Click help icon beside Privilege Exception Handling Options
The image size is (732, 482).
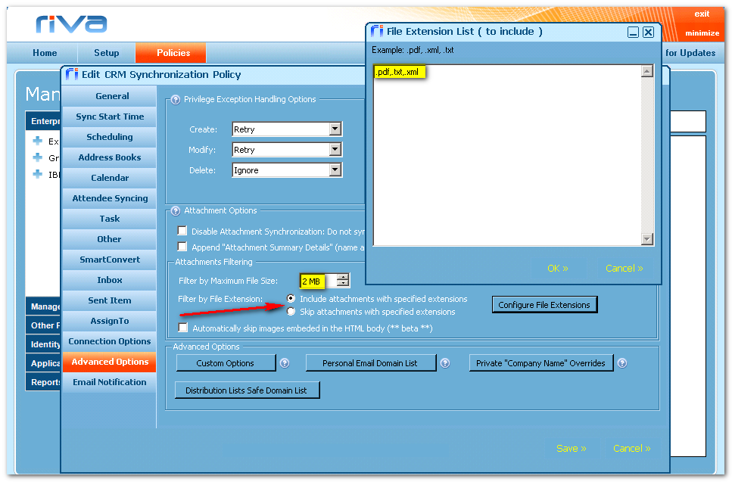(176, 99)
